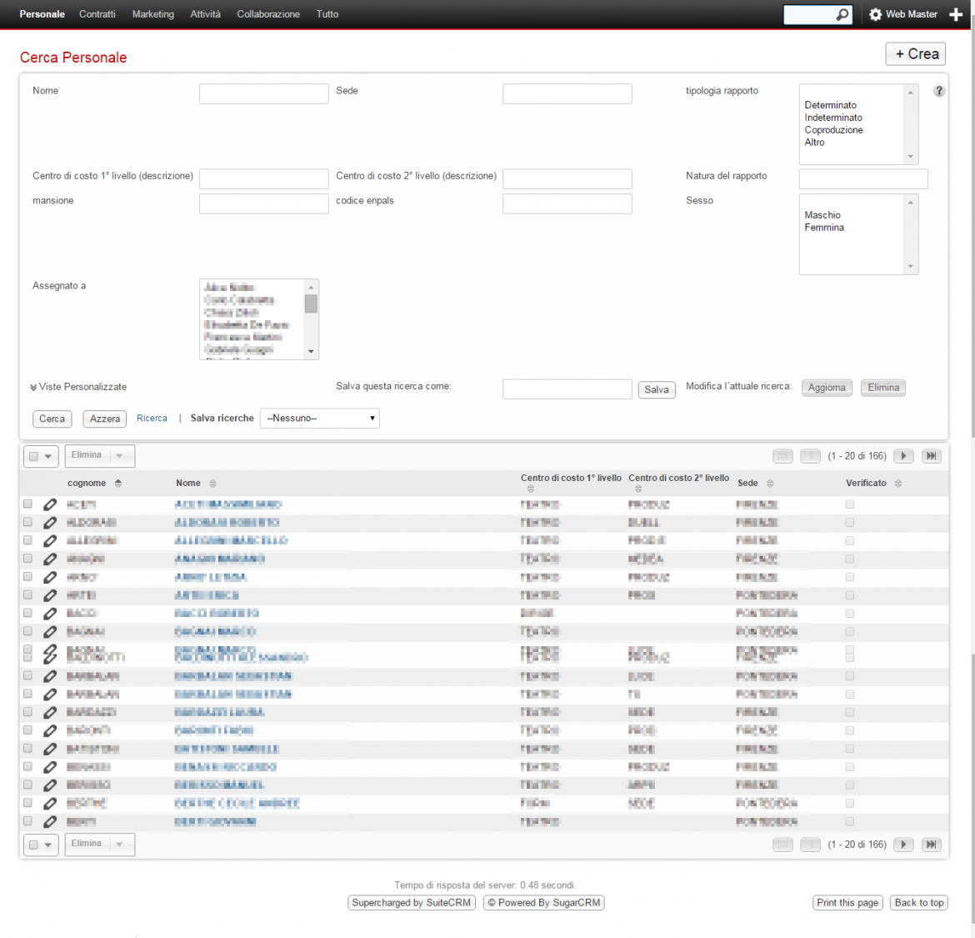Go to next page using the bottom pagination arrow
This screenshot has height=938, width=975.
pyautogui.click(x=903, y=845)
